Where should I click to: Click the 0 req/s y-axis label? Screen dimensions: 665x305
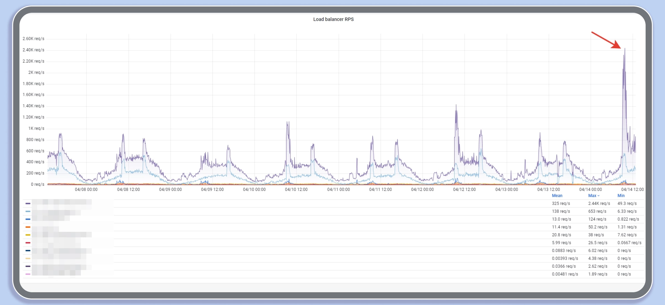(x=38, y=184)
